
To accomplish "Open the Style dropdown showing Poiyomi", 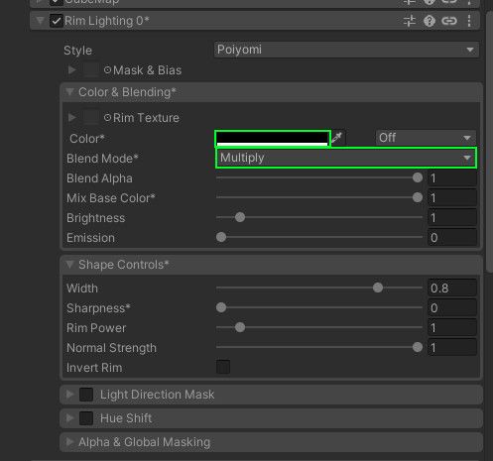I will (346, 50).
